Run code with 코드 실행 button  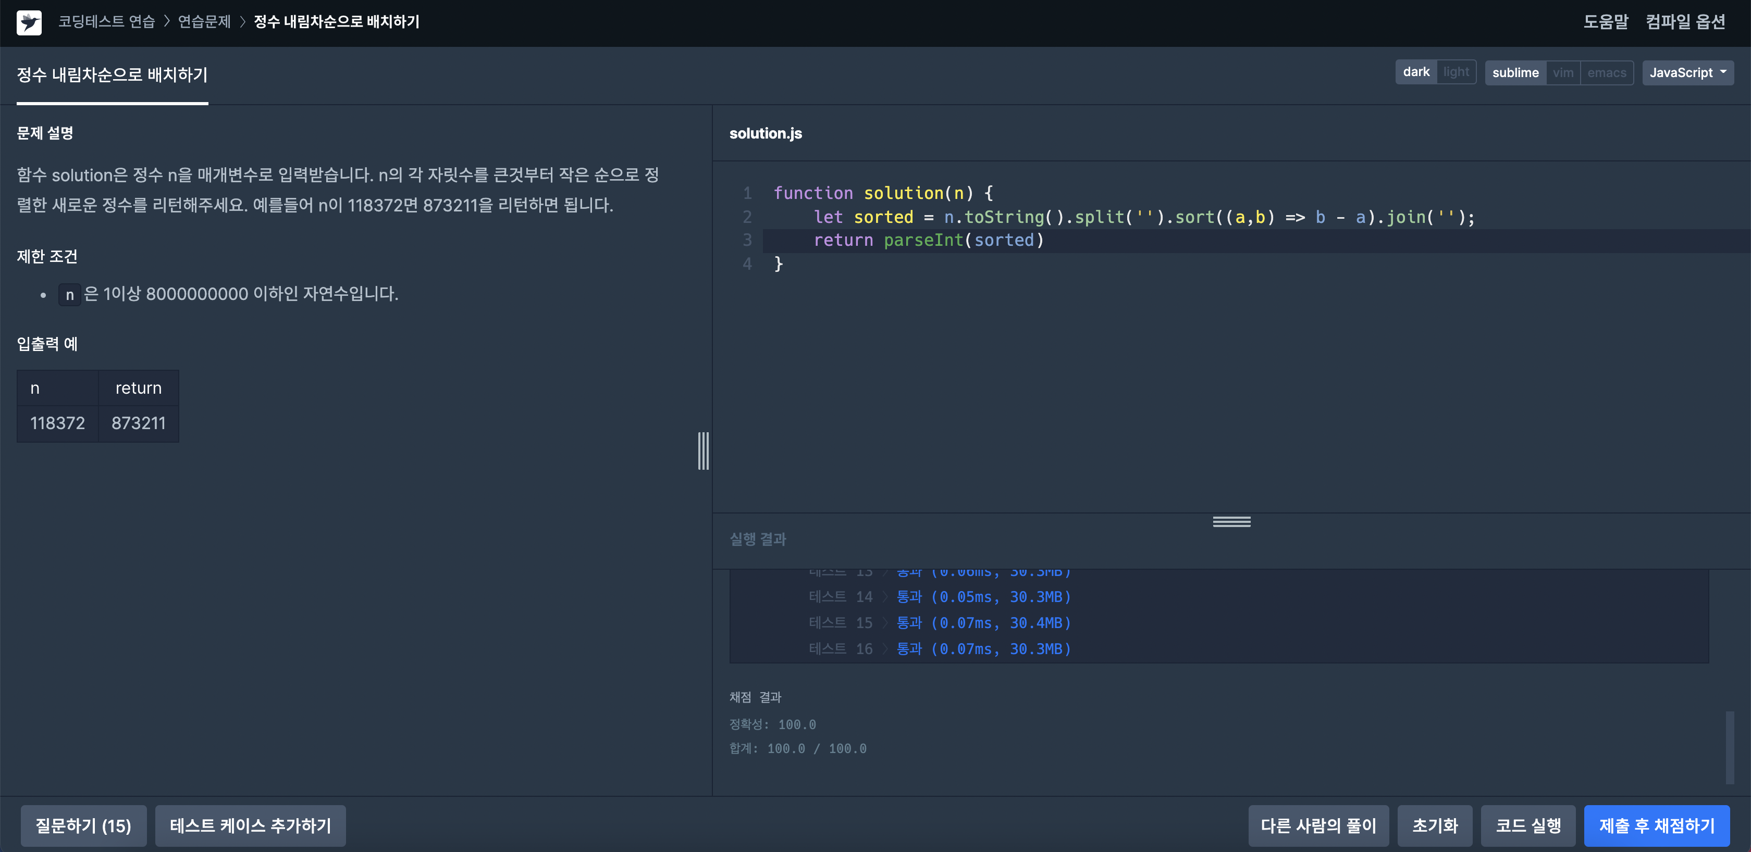tap(1528, 825)
